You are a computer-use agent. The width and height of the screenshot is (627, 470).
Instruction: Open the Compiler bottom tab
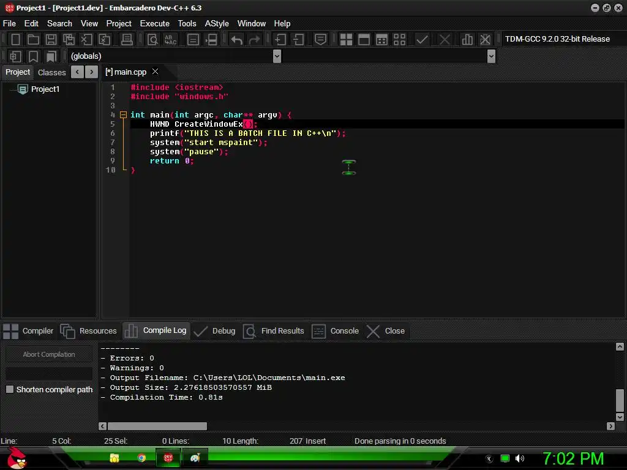(x=28, y=331)
